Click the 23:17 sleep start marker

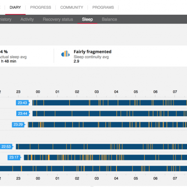point(14,157)
